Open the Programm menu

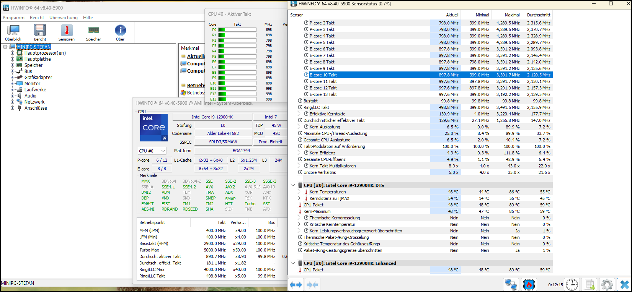click(x=13, y=18)
